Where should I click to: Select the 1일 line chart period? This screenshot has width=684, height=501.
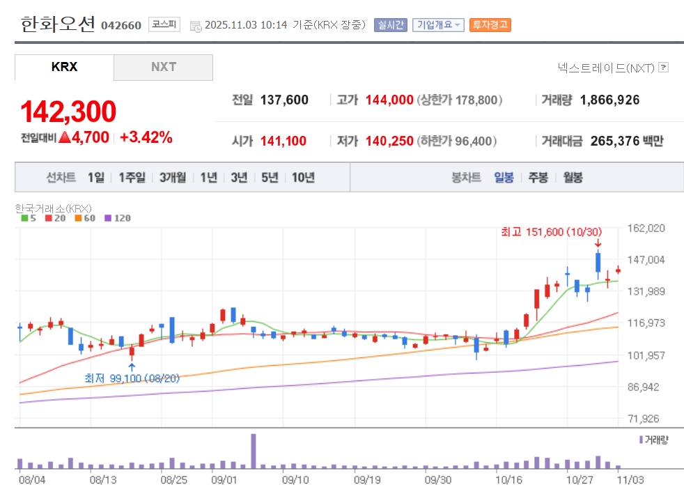point(96,178)
